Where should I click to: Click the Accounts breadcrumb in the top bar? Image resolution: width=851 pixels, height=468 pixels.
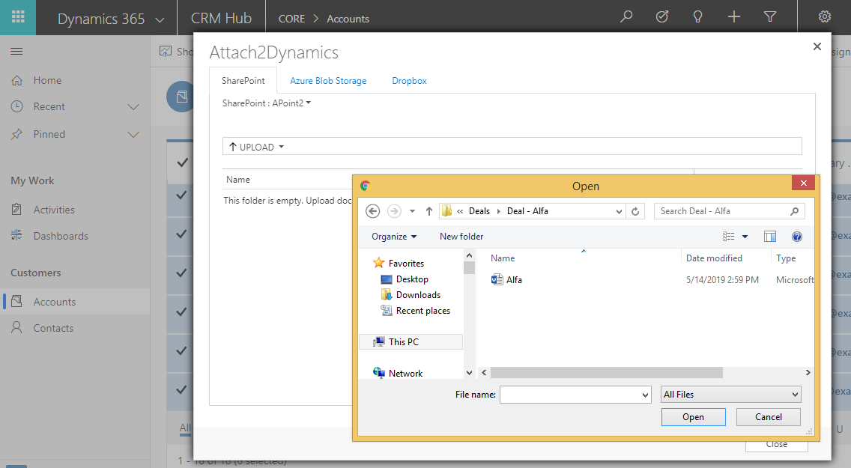pos(348,19)
